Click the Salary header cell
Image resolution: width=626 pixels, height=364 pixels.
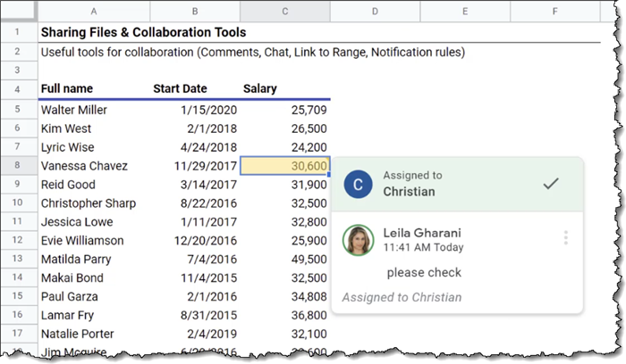(x=260, y=89)
